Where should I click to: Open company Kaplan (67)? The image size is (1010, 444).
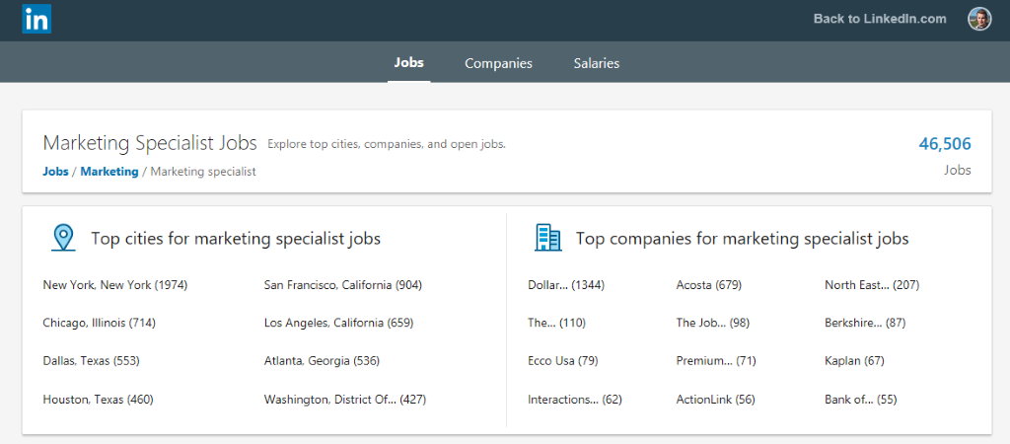855,361
